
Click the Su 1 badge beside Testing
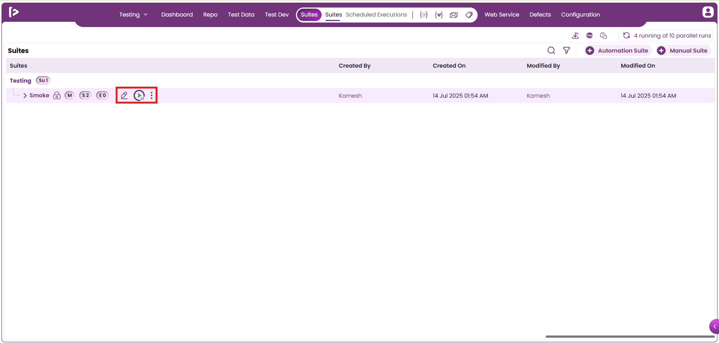pos(43,80)
